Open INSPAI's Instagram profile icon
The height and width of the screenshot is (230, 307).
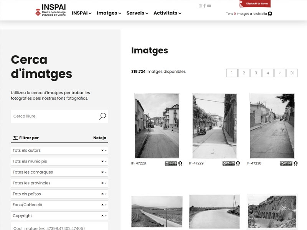click(x=200, y=5)
